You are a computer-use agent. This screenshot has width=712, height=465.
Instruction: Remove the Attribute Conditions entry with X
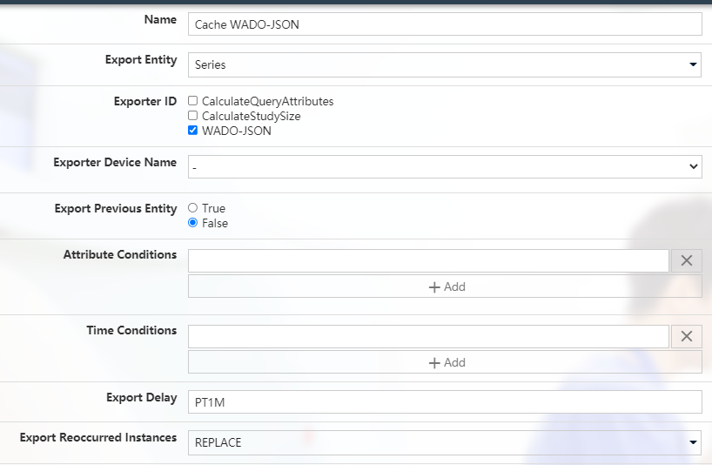click(x=687, y=260)
